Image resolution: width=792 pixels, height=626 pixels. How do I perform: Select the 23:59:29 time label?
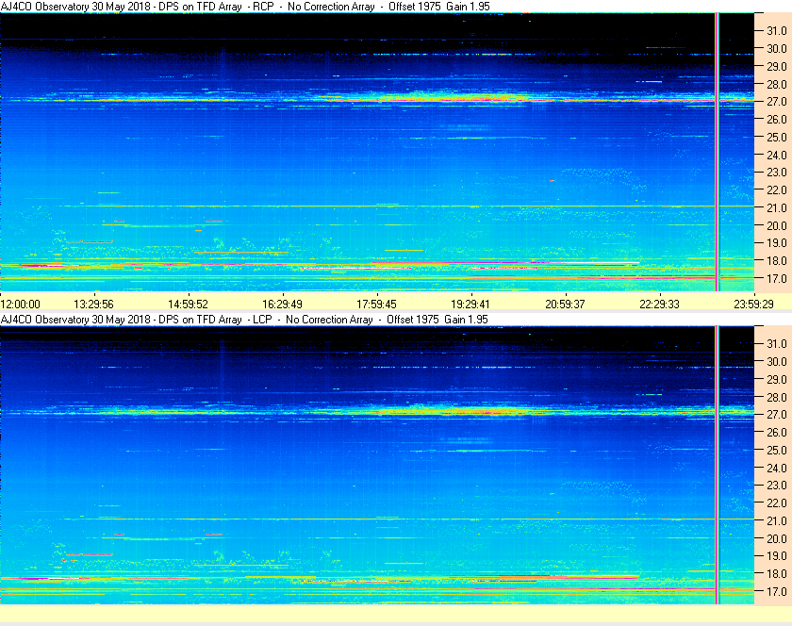pos(753,305)
